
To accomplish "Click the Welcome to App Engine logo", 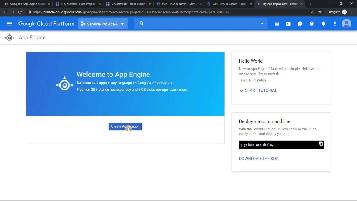I will pos(64,84).
